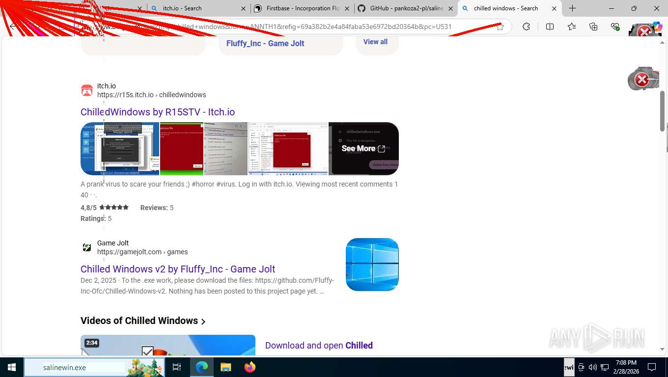Open Browser essentials heart icon
Screen dimensions: 668x377
(x=615, y=27)
